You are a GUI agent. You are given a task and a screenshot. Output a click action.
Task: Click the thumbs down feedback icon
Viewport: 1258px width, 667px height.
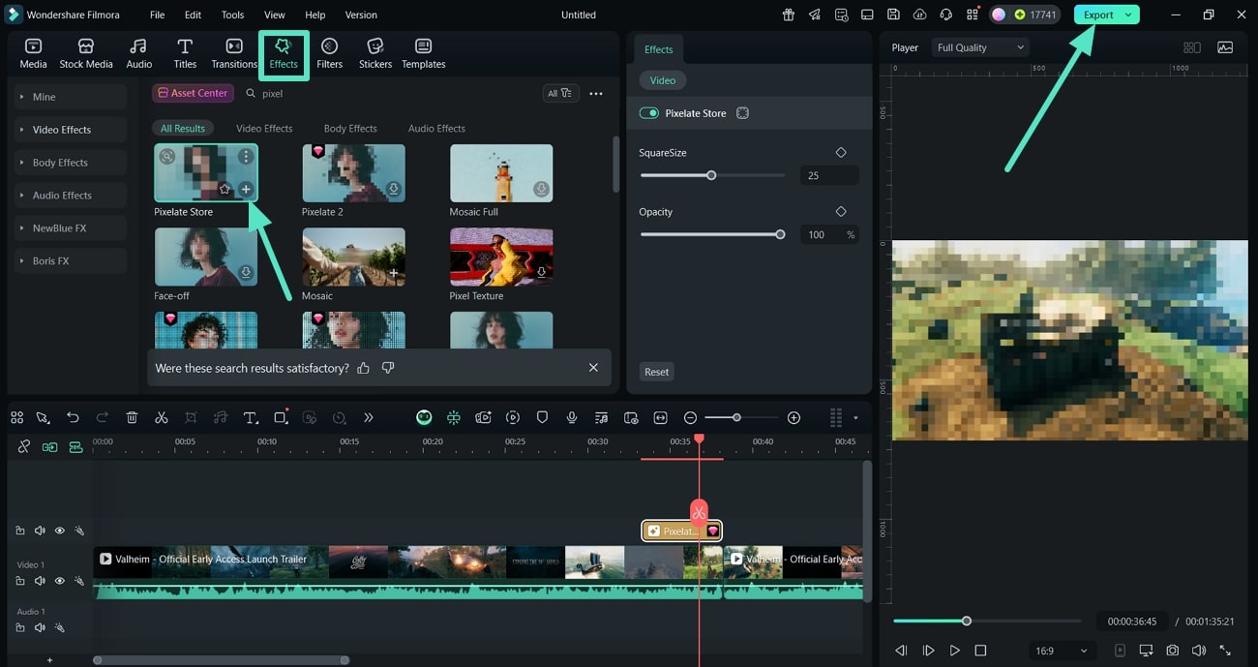click(388, 368)
